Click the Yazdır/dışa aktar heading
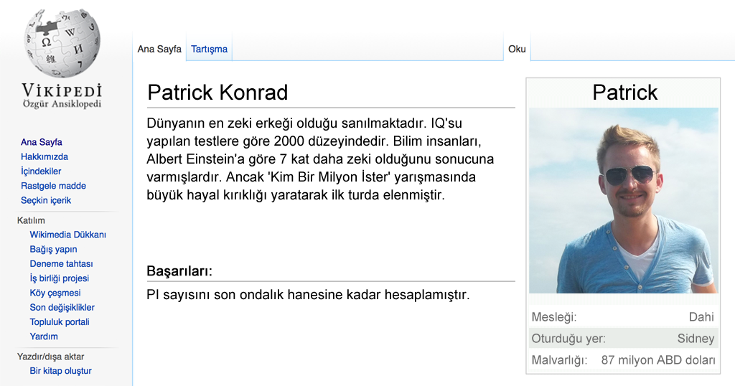The height and width of the screenshot is (386, 735). (51, 357)
